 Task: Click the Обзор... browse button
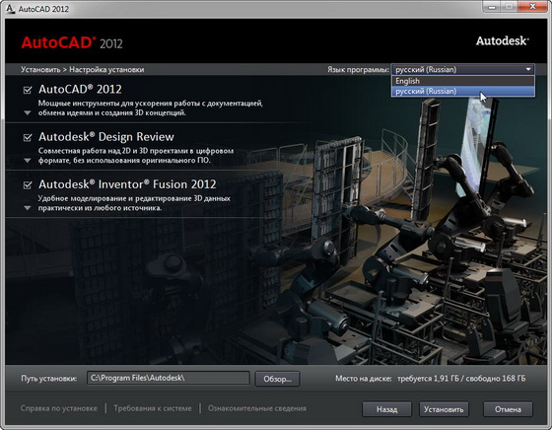point(277,379)
